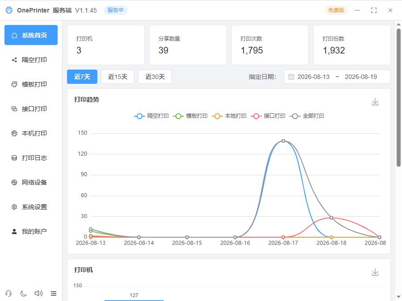Click the 接口打印 data point on 2026-08-18
Viewport: 402px width, 301px height.
pyautogui.click(x=331, y=218)
